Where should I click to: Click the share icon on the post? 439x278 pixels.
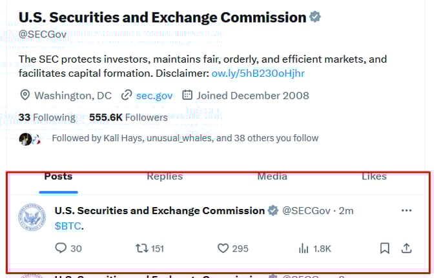pos(407,248)
